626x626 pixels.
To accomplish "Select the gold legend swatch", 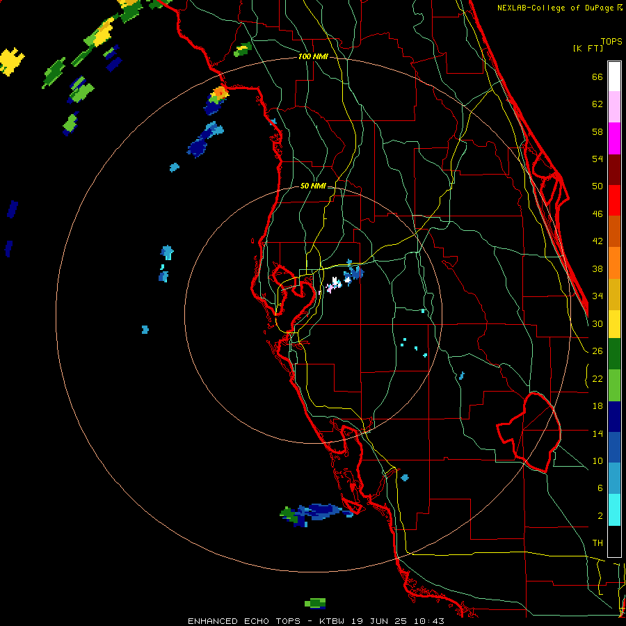I will pyautogui.click(x=614, y=294).
